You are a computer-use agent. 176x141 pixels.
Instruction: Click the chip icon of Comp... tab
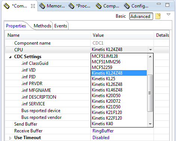[99, 6]
